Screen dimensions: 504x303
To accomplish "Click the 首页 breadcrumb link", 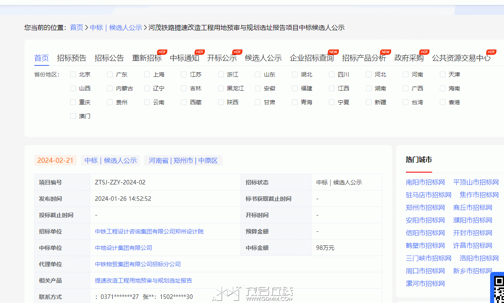I will (x=77, y=27).
